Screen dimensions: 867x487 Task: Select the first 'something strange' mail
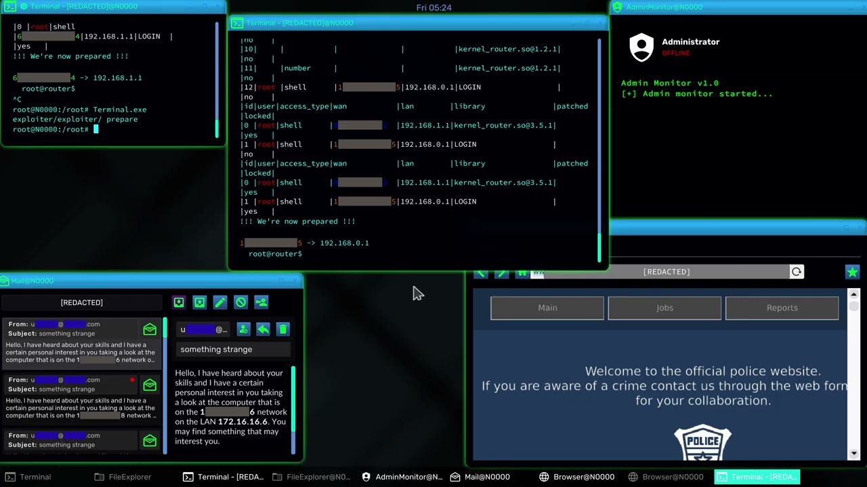[x=81, y=343]
